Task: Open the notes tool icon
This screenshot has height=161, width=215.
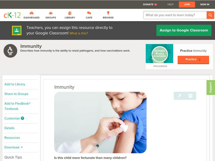Action: tap(190, 96)
